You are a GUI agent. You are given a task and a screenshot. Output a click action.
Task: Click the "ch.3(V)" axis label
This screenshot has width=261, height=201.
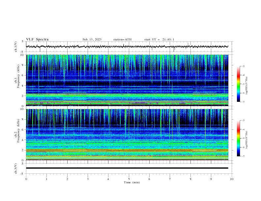pos(16,168)
